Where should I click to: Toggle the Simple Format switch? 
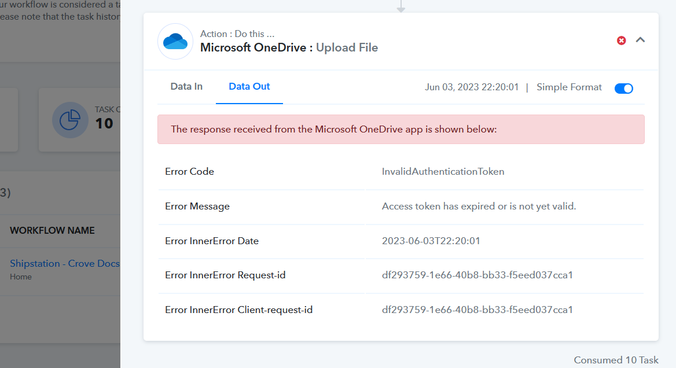pyautogui.click(x=623, y=89)
